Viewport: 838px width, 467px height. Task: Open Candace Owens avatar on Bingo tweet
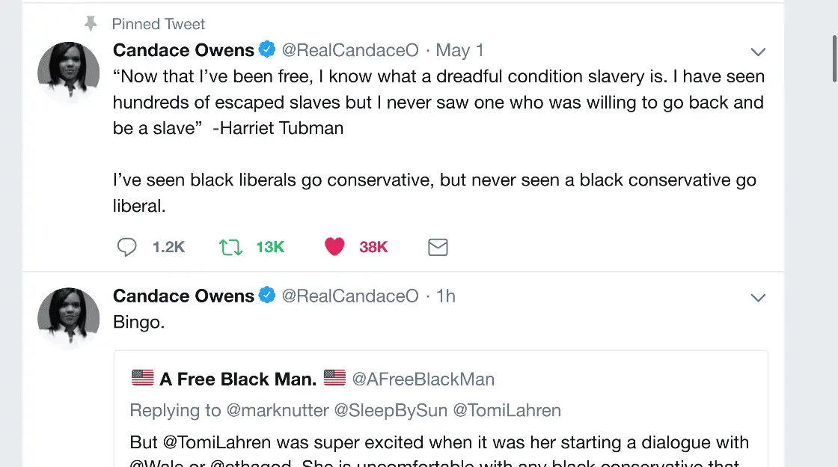point(68,317)
